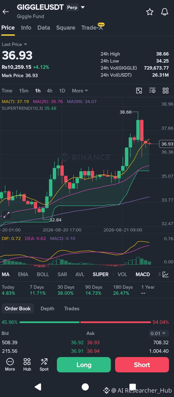
Task: Tap the Today 4.83% change
Action: tap(9, 290)
